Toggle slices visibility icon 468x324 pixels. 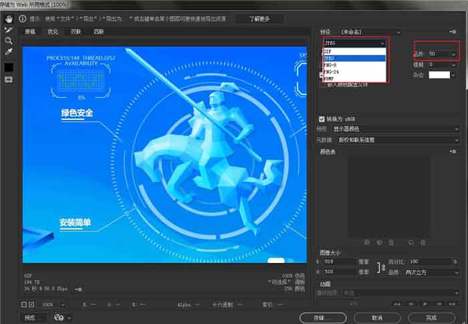pyautogui.click(x=9, y=80)
